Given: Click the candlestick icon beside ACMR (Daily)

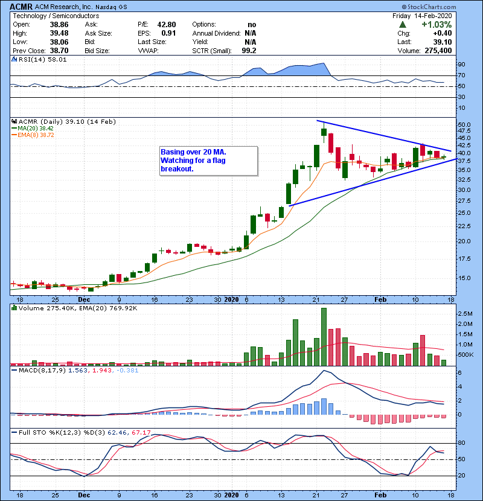Looking at the screenshot, I should coord(14,121).
